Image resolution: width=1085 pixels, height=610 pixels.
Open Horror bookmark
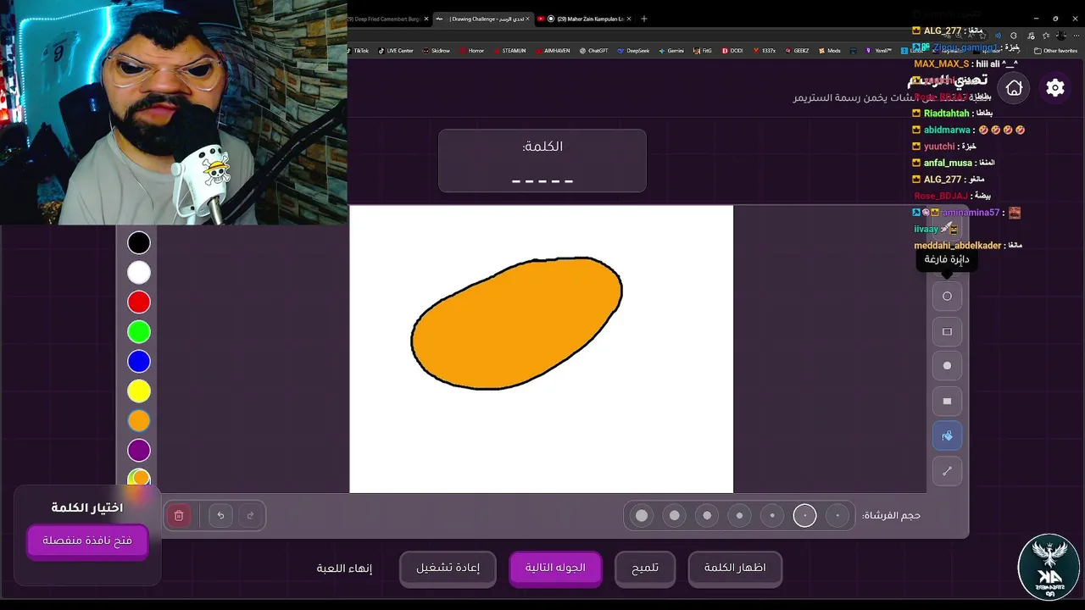[472, 51]
